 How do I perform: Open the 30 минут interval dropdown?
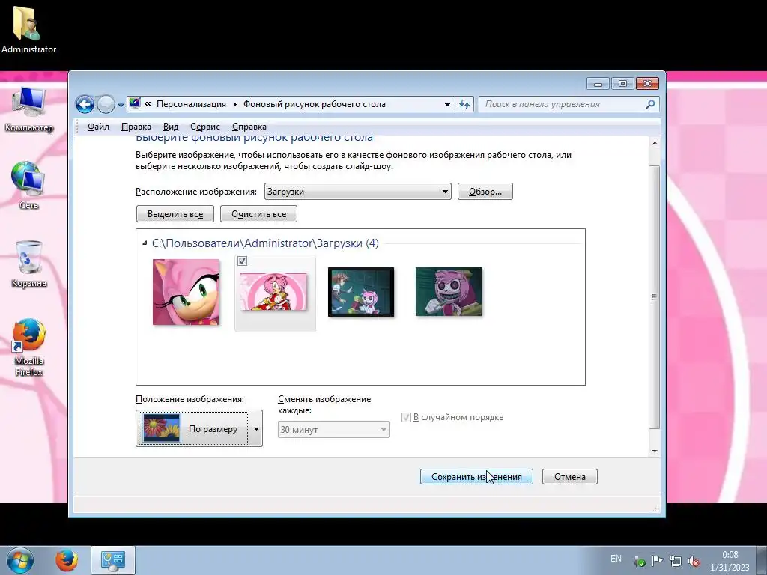pos(333,429)
